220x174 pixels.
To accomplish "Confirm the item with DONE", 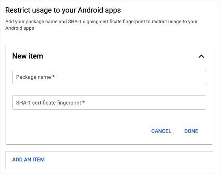I will (191, 131).
